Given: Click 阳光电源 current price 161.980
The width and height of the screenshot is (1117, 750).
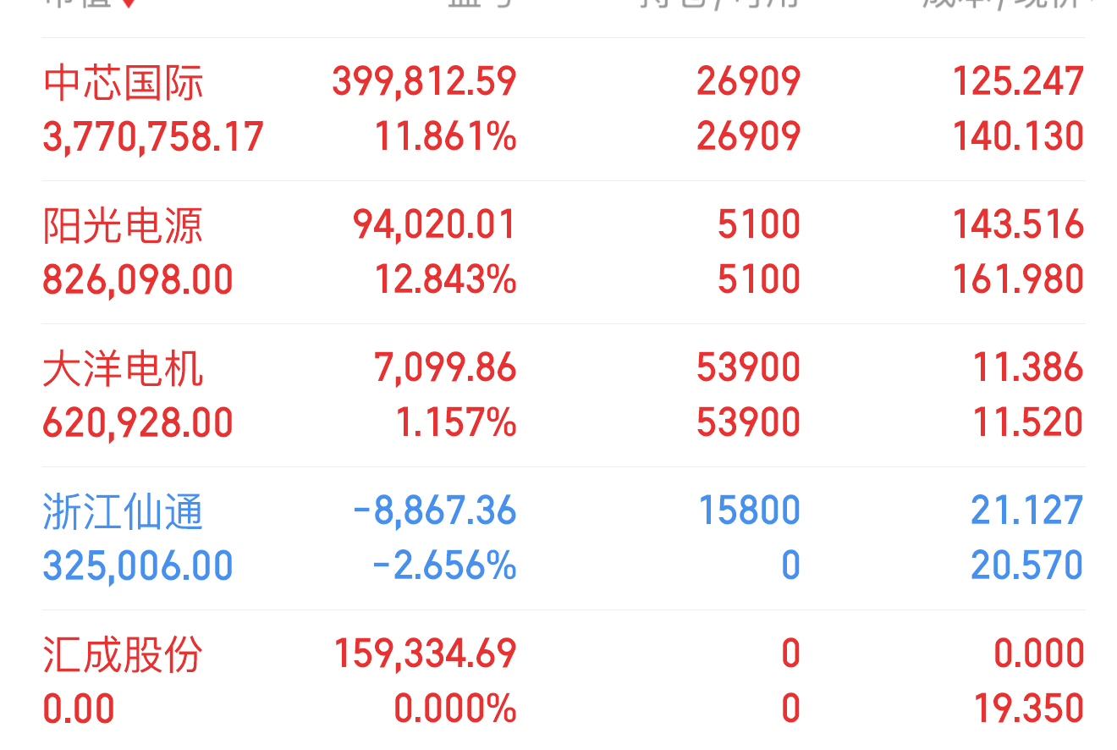Looking at the screenshot, I should (x=1019, y=279).
